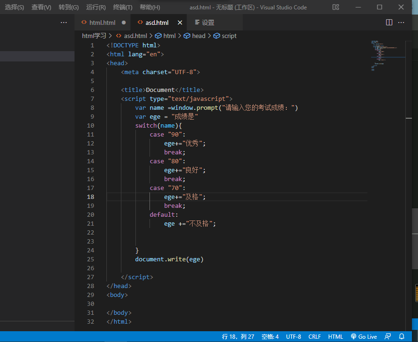Click the case "80": line
This screenshot has width=418, height=342.
click(x=167, y=161)
